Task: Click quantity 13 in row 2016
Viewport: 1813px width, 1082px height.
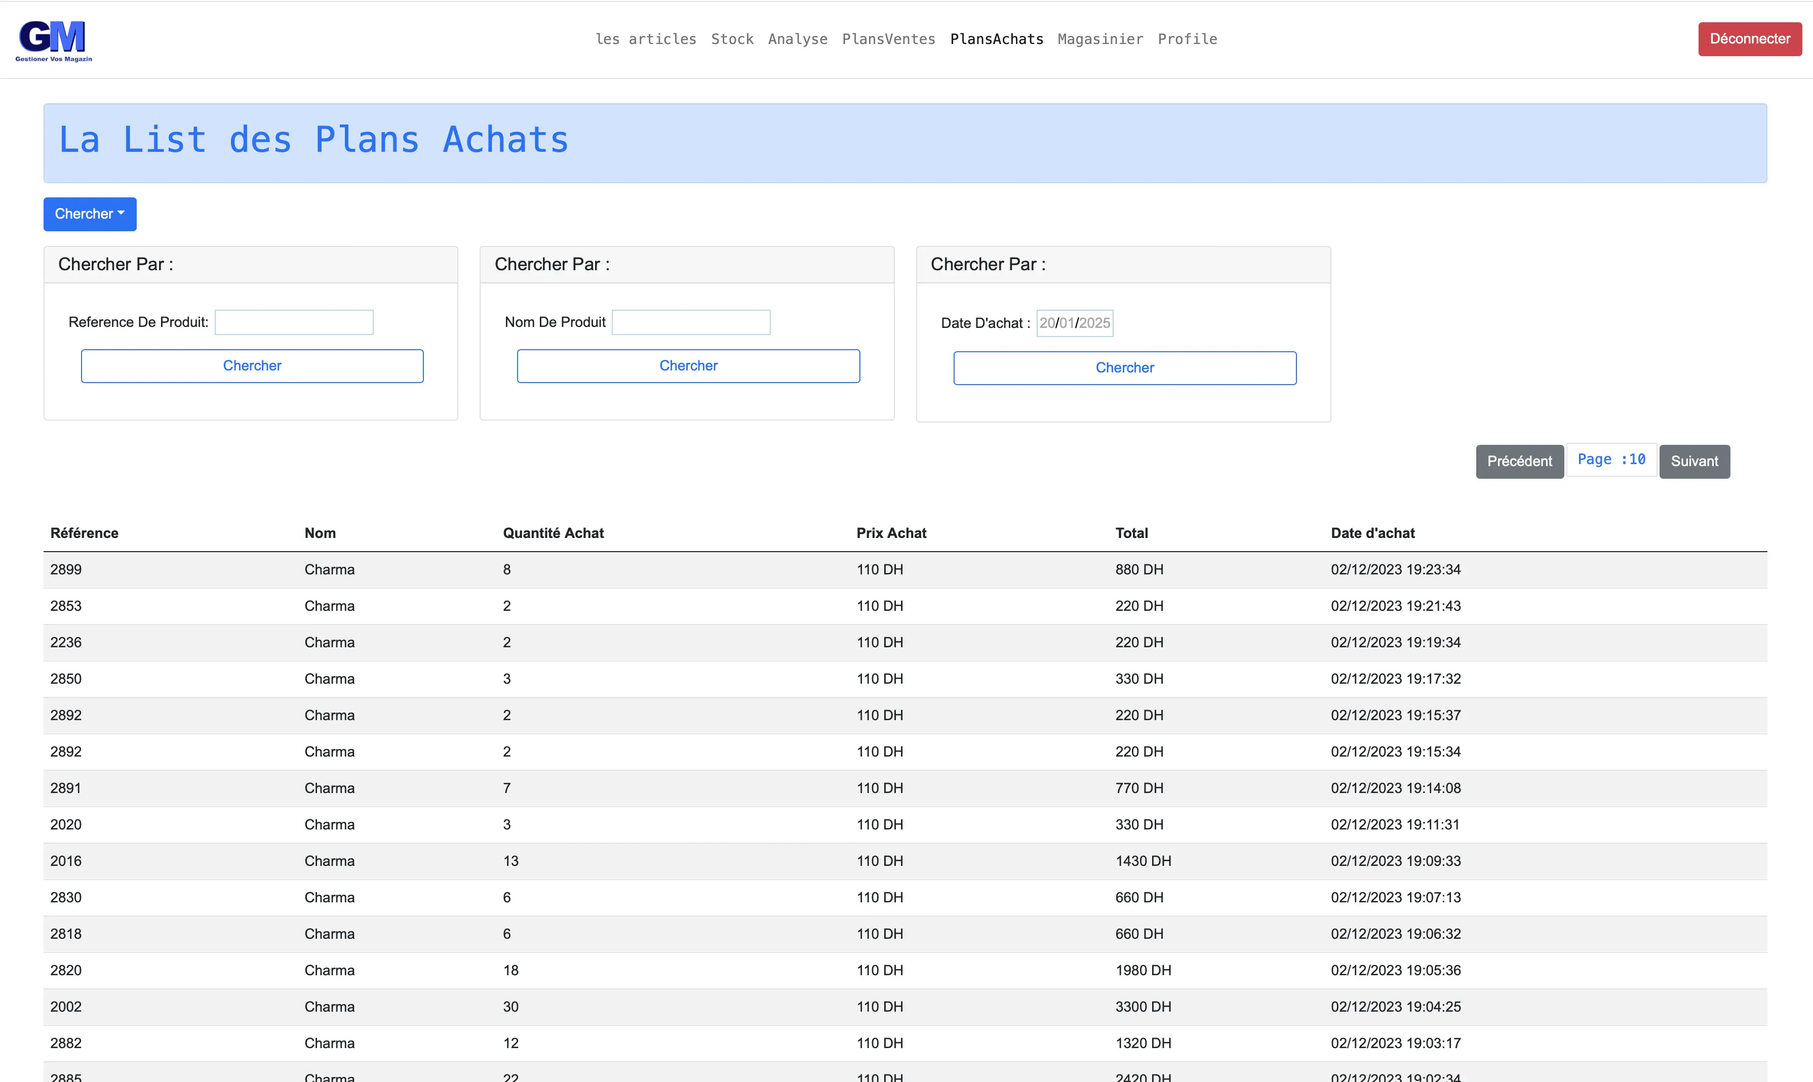Action: tap(510, 861)
